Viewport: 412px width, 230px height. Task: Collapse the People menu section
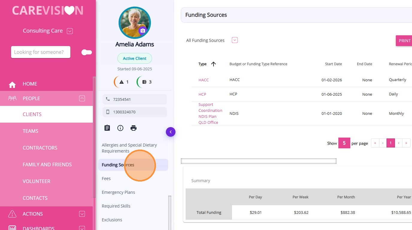tap(82, 98)
